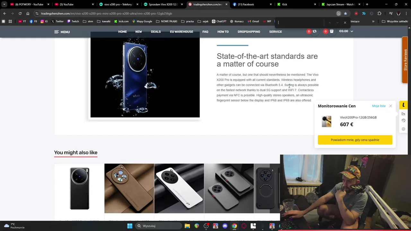This screenshot has width=411, height=231.
Task: Go to the HOME menu item
Action: coord(122,32)
